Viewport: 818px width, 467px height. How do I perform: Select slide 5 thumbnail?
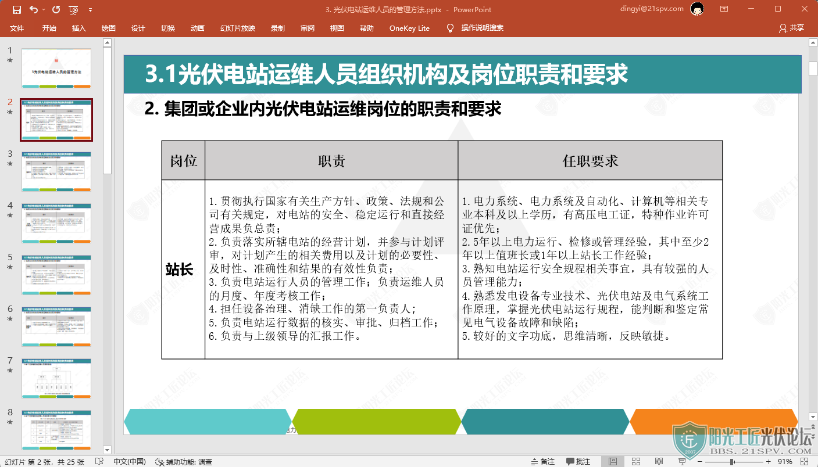[x=56, y=275]
